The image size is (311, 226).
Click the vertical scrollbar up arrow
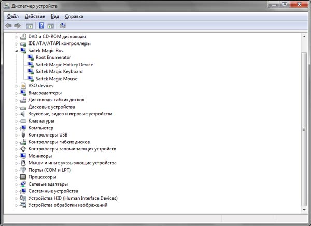304,36
